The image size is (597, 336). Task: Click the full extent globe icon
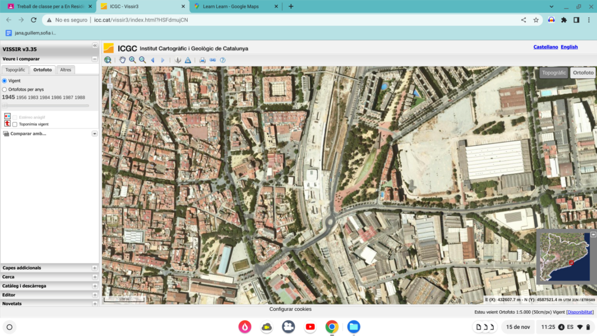pyautogui.click(x=108, y=60)
